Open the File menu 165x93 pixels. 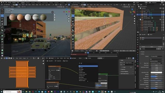(3, 3)
